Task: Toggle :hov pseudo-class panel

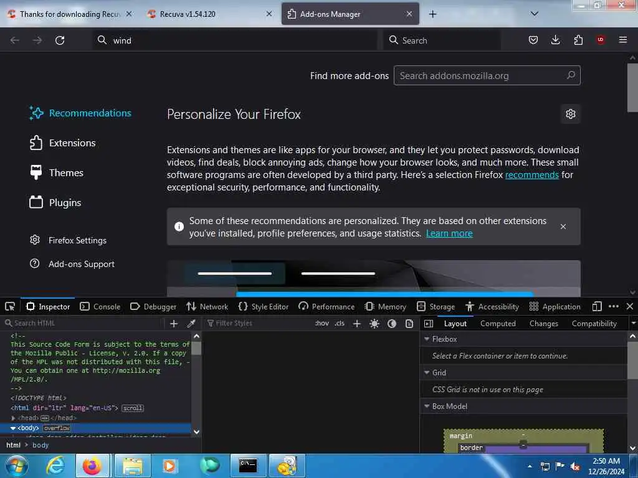Action: 322,324
